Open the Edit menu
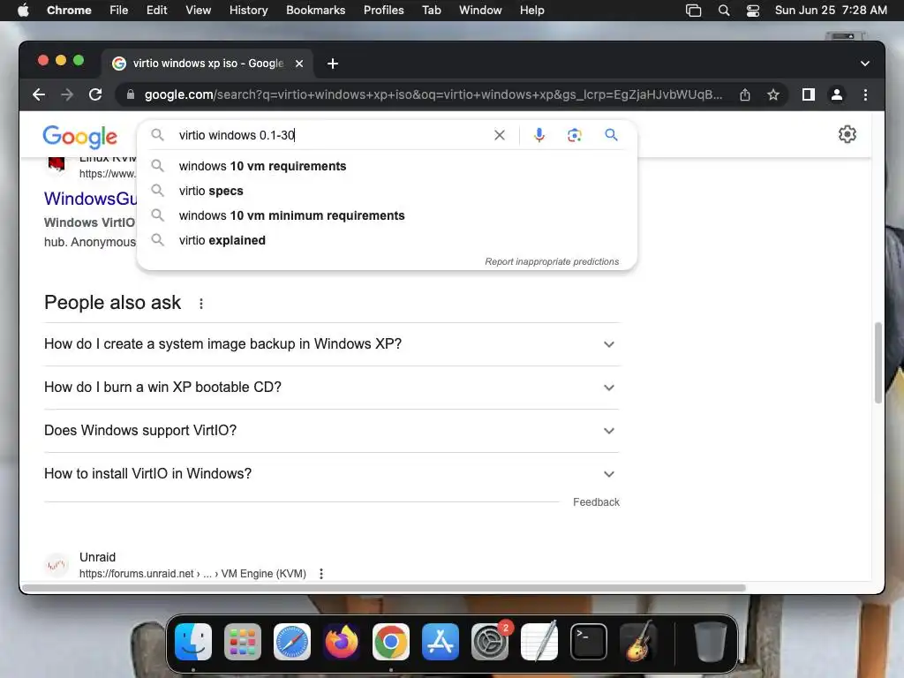Image resolution: width=904 pixels, height=678 pixels. [x=156, y=11]
